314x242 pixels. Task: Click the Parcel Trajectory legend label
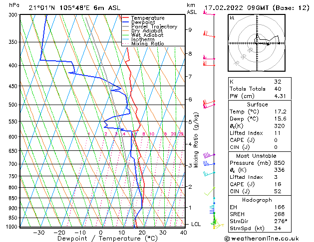click(x=154, y=26)
